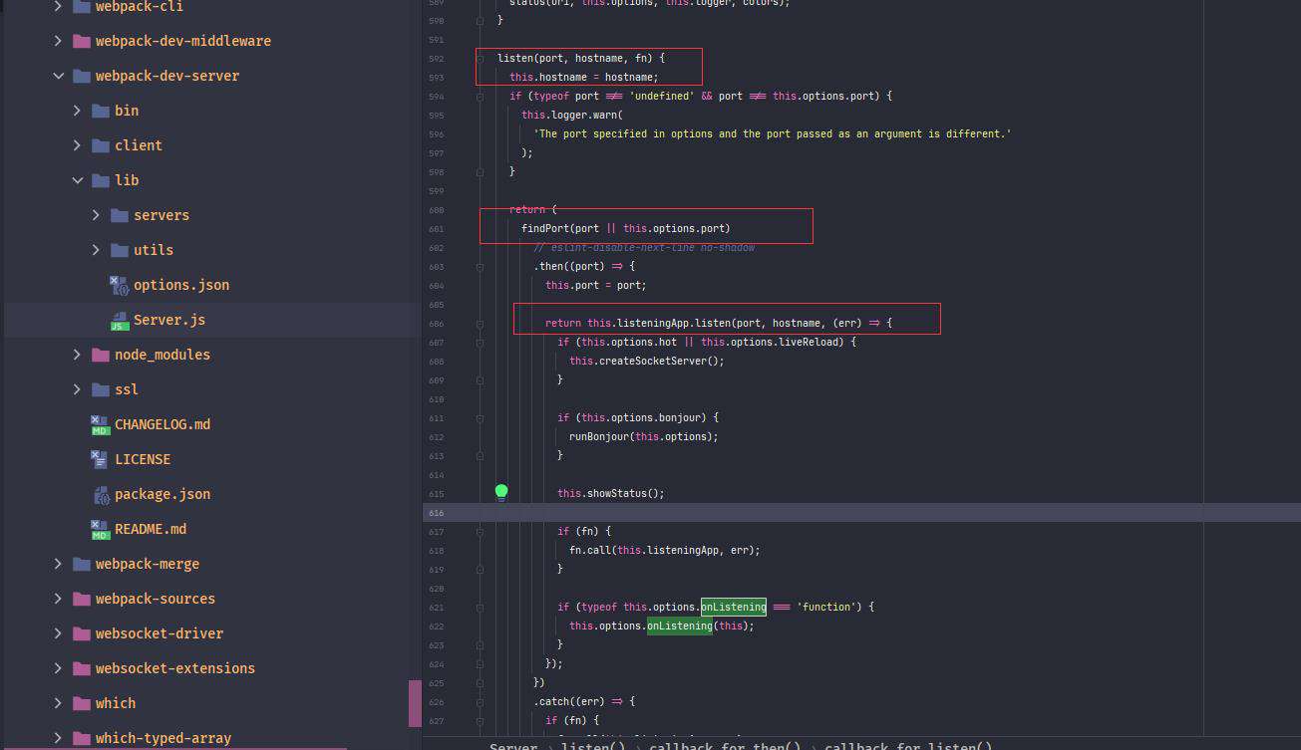Click this.showStatus() on line 615
Viewport: 1301px width, 750px height.
(x=611, y=493)
